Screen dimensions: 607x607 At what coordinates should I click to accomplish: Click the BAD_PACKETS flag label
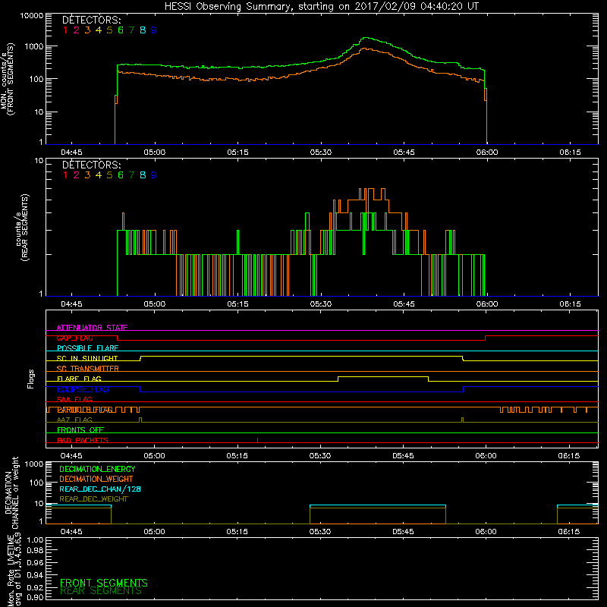coord(83,440)
